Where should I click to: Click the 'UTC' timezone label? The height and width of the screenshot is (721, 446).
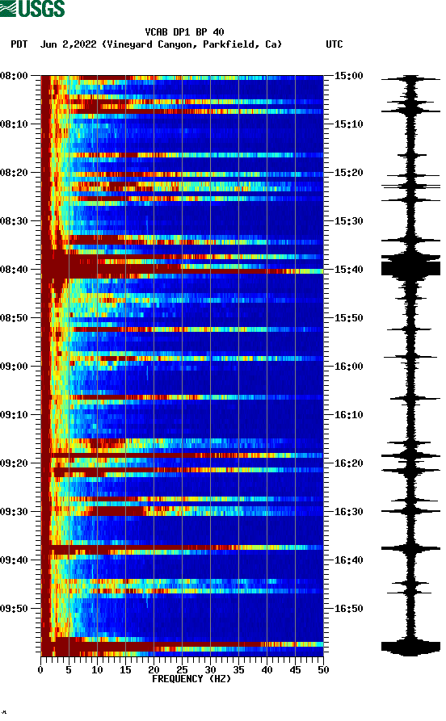point(334,44)
